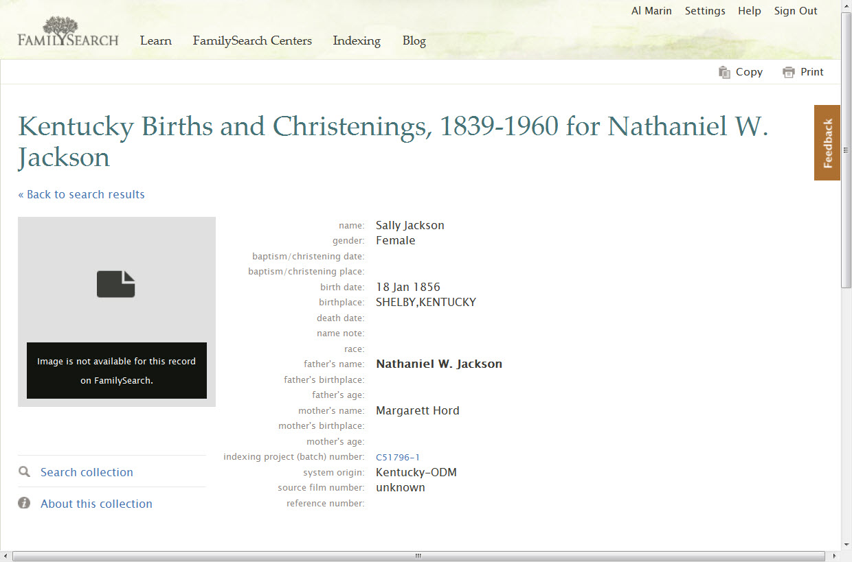Viewport: 852px width, 562px height.
Task: Click the name value Sally Jackson
Action: point(410,225)
